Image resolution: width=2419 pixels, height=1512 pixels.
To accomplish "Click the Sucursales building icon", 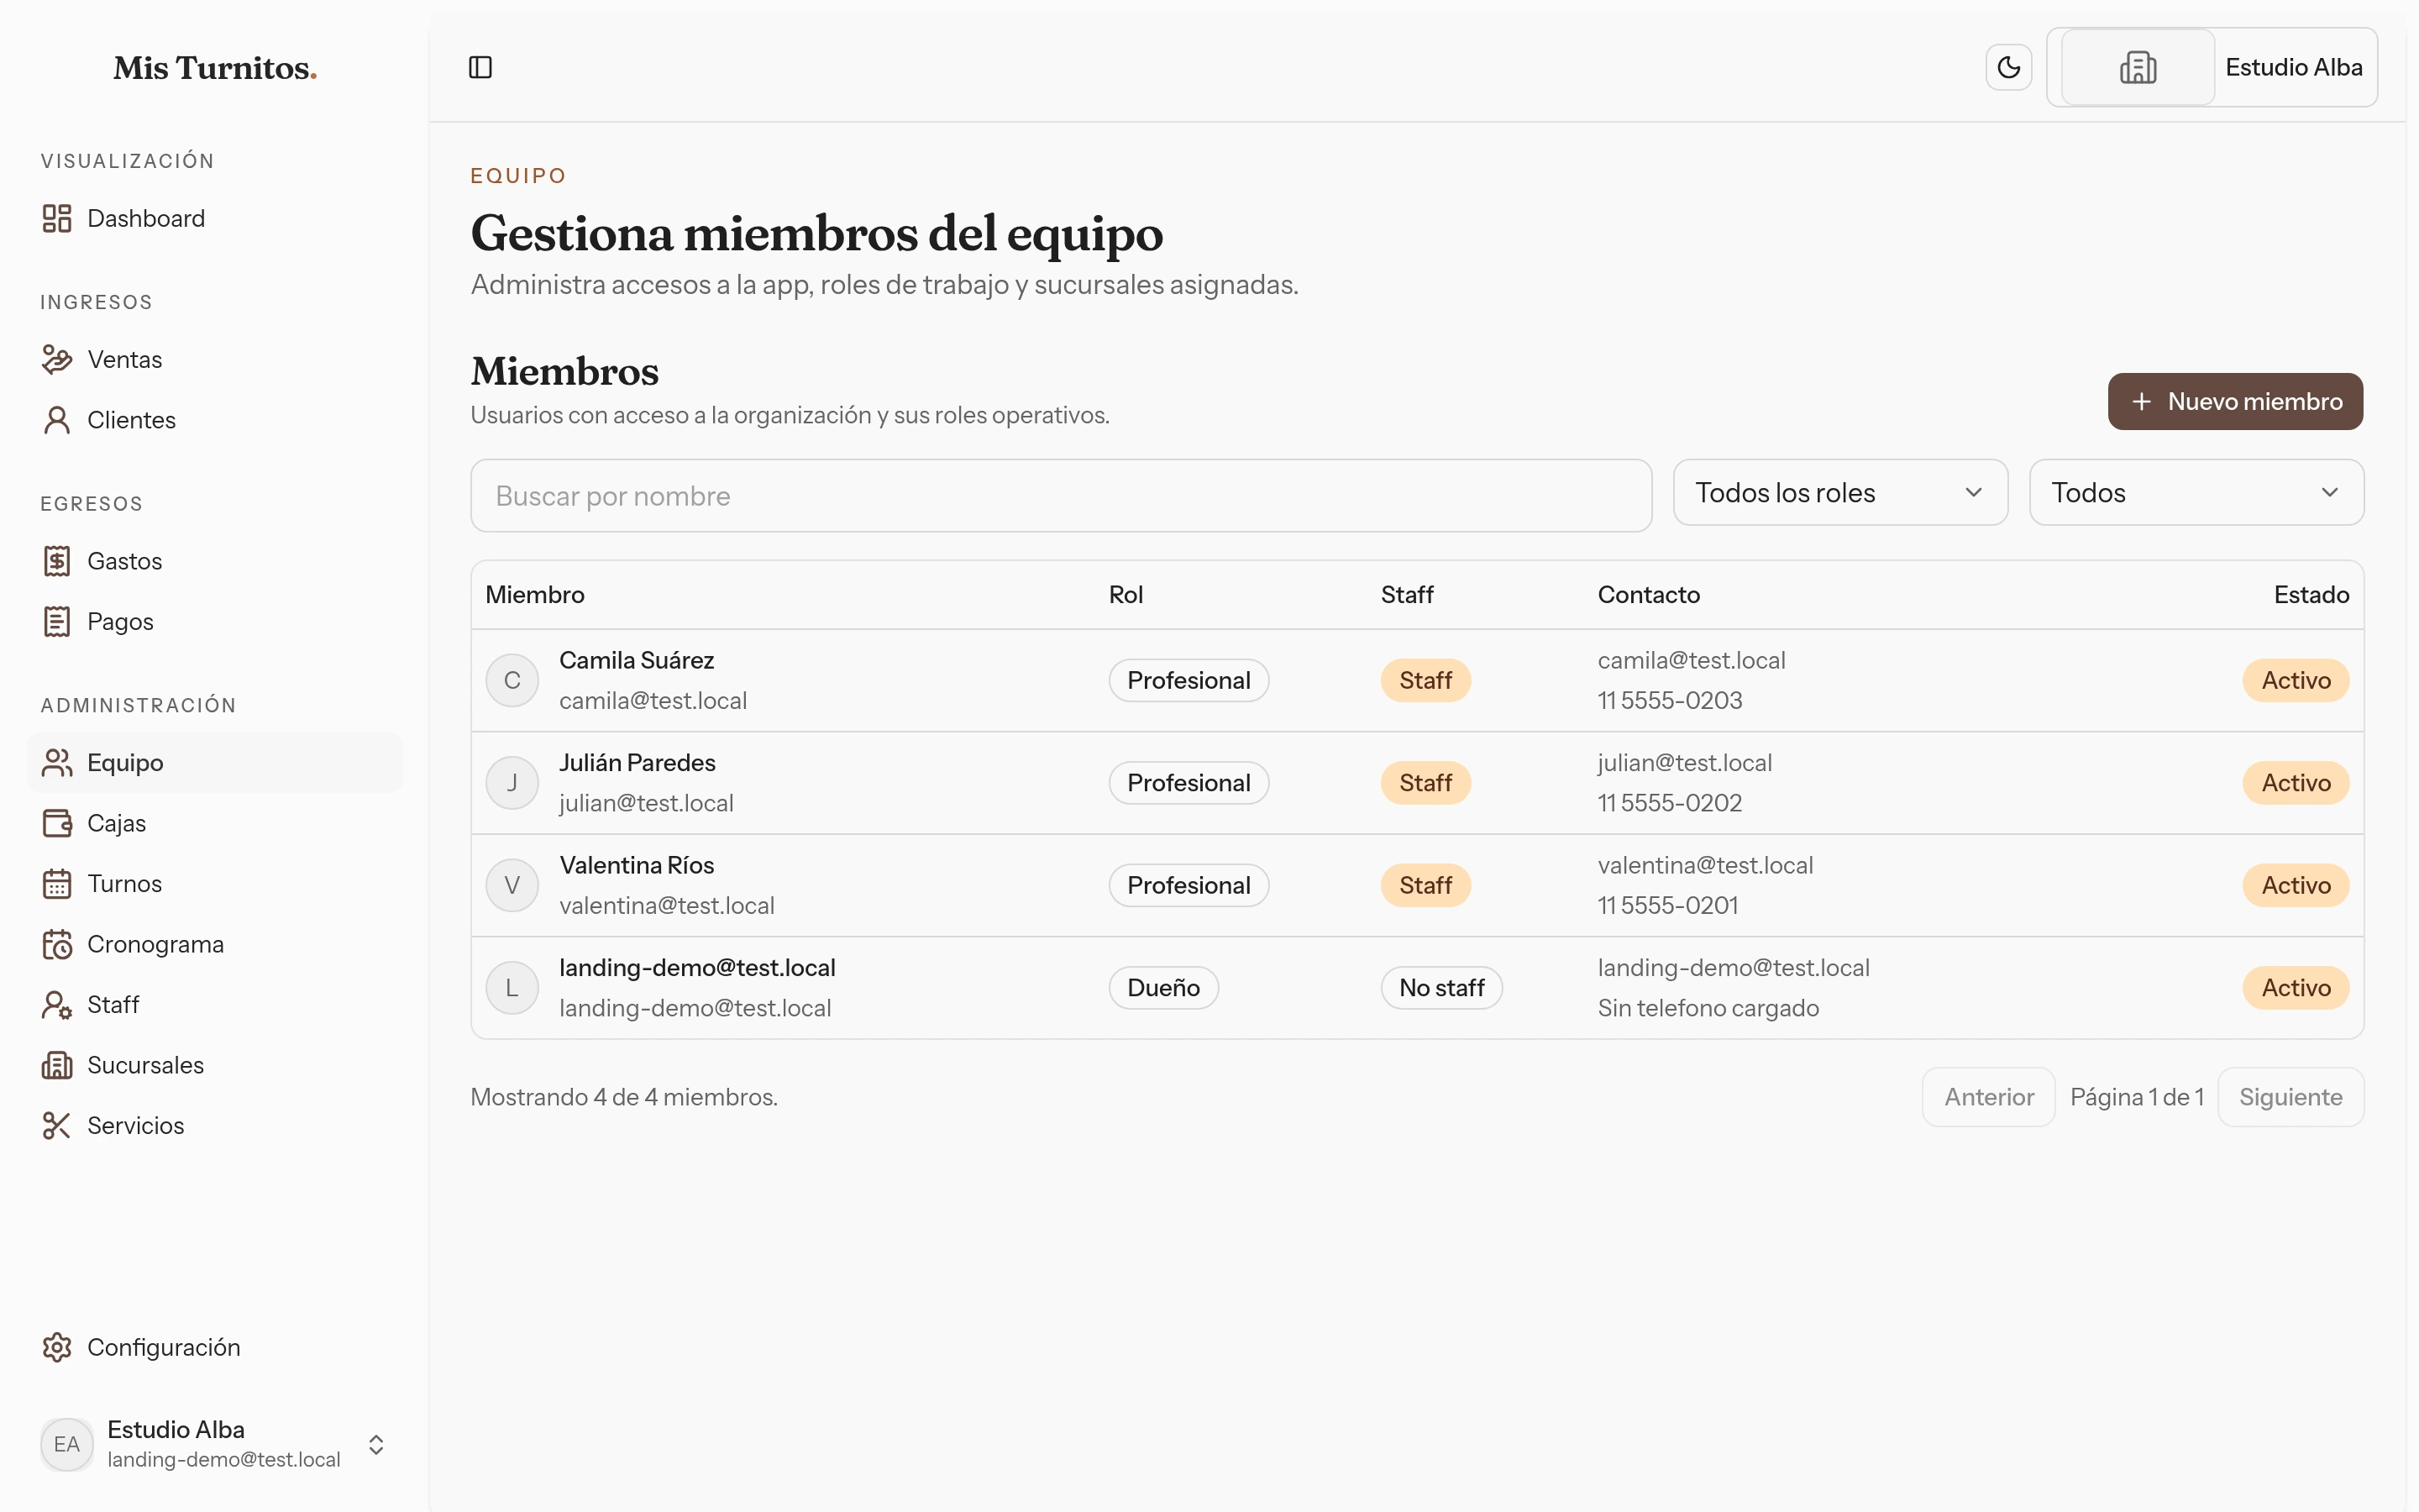I will pos(57,1065).
